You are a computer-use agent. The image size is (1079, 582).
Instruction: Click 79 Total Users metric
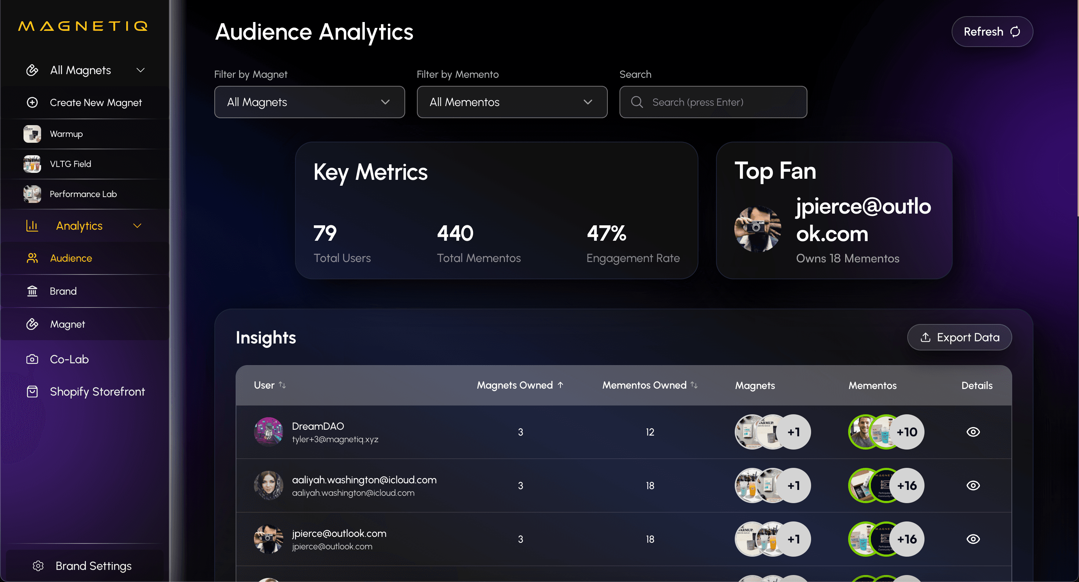pos(342,243)
